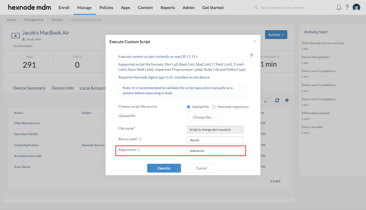Open the Policies menu
This screenshot has width=366, height=210.
pos(106,8)
